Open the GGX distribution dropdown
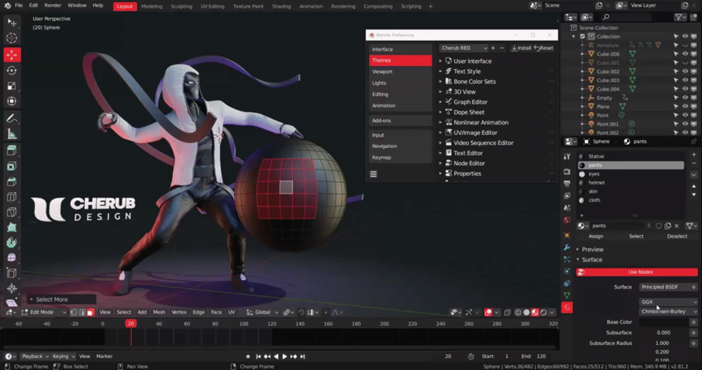 [668, 302]
